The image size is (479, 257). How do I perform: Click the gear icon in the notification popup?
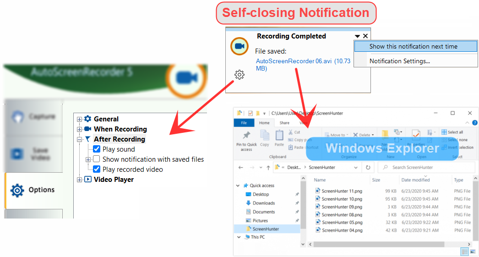point(239,75)
